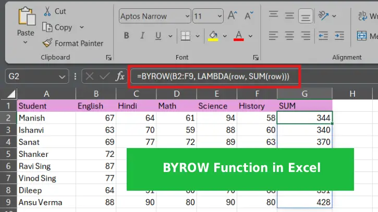The height and width of the screenshot is (212, 378).
Task: Open the Font settings dialog launcher
Action: click(x=256, y=58)
